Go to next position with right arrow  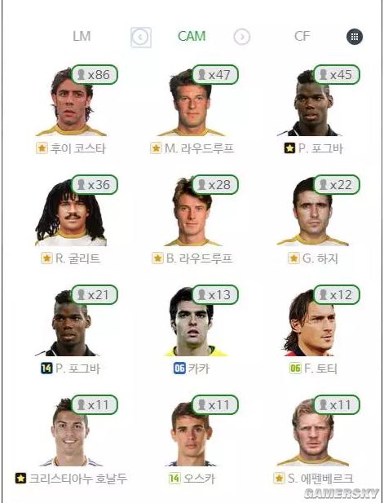pyautogui.click(x=242, y=38)
